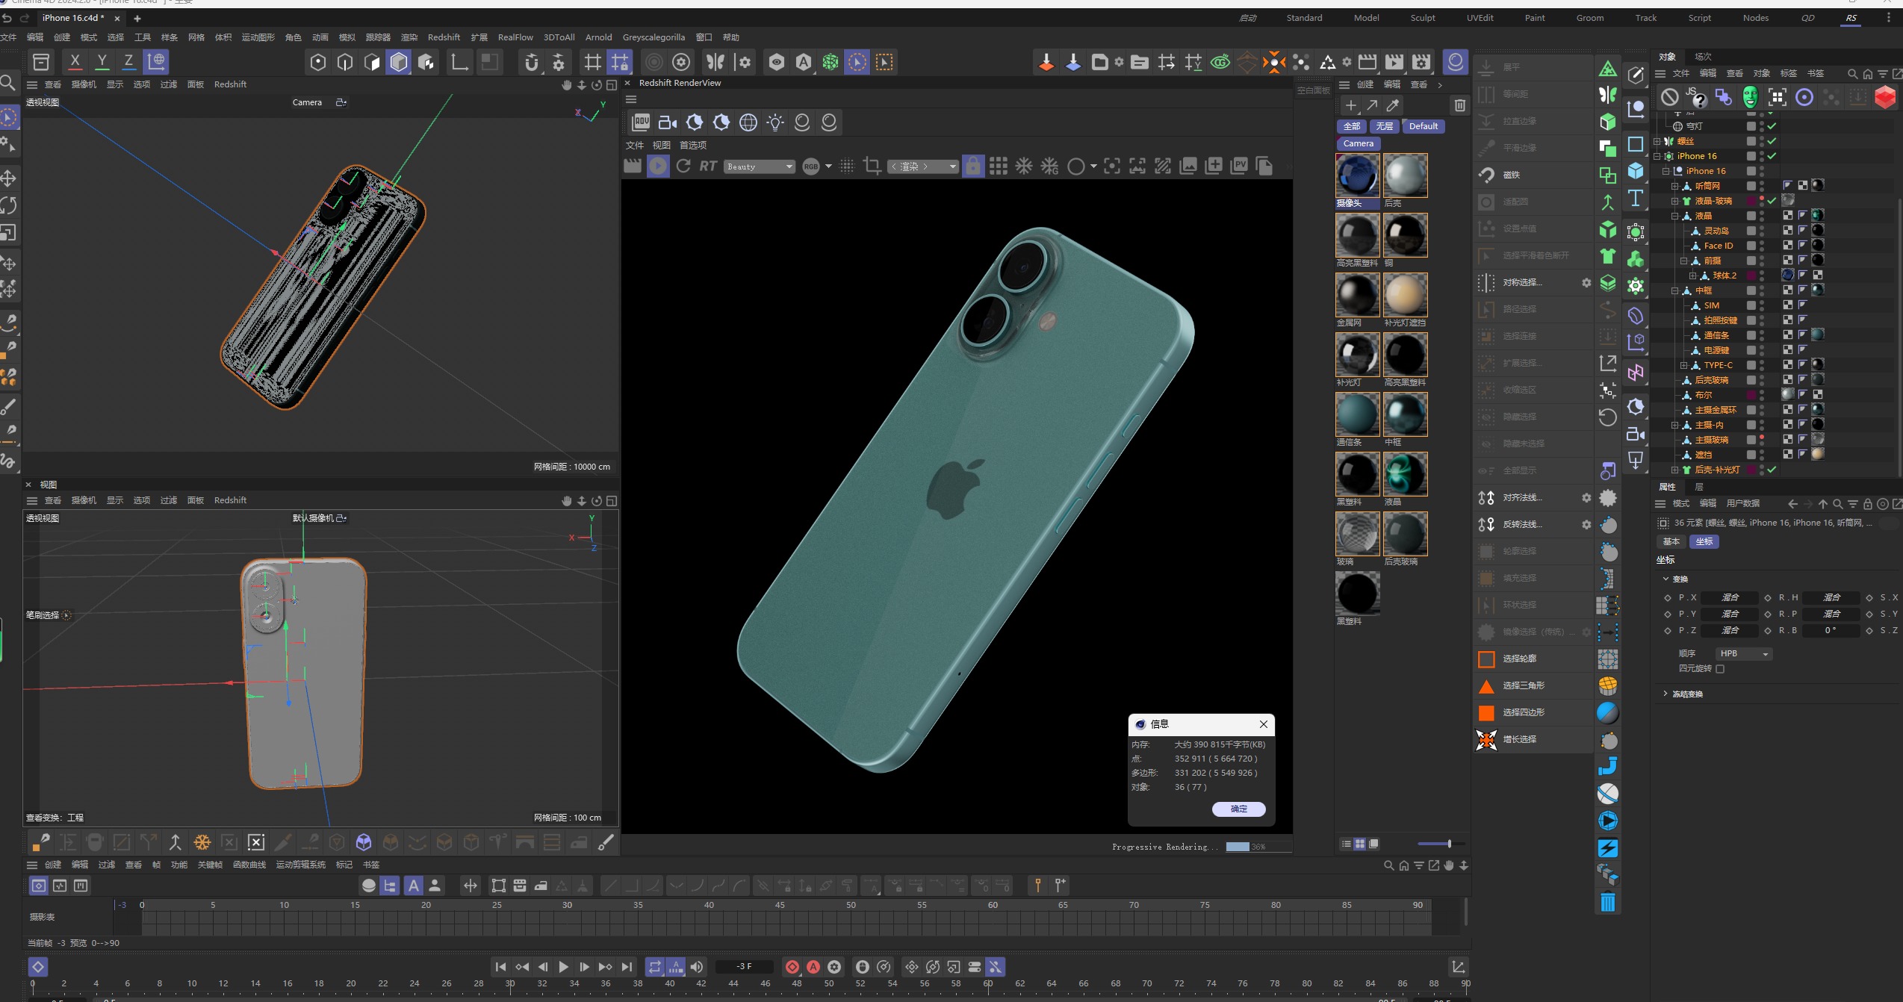Click the green face icon
This screenshot has width=1903, height=1002.
(x=1750, y=97)
